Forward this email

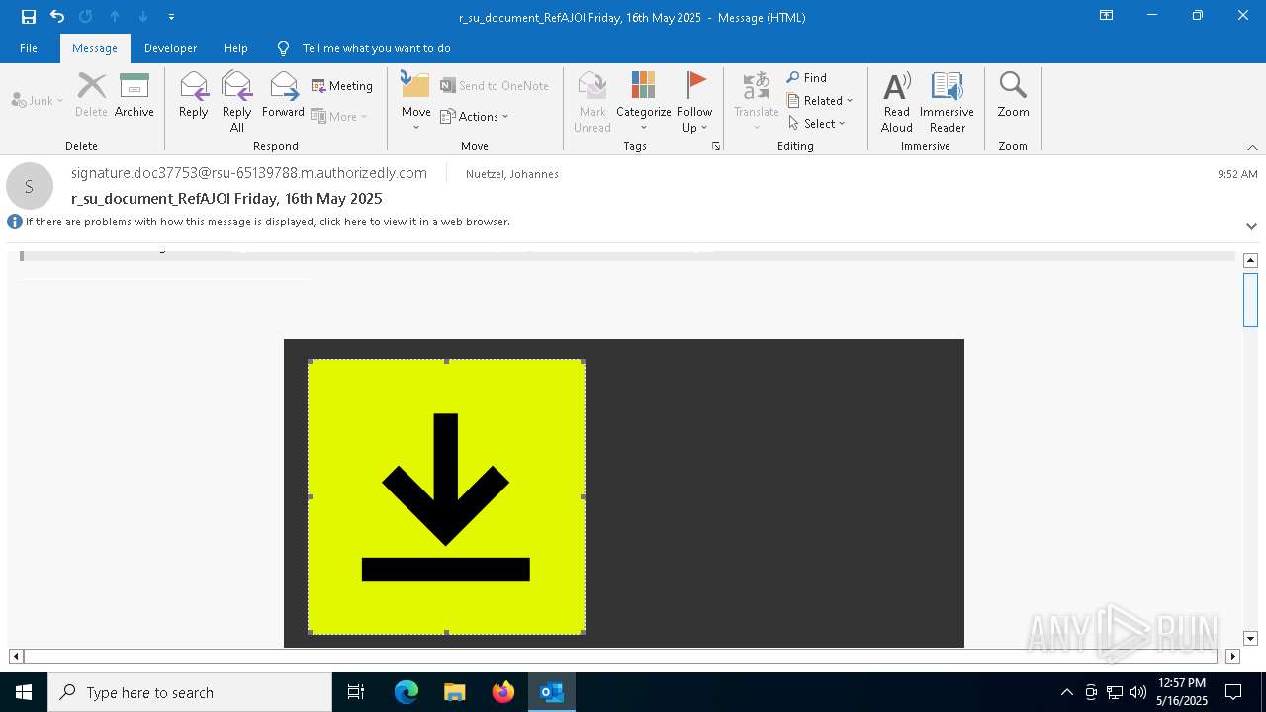point(283,95)
